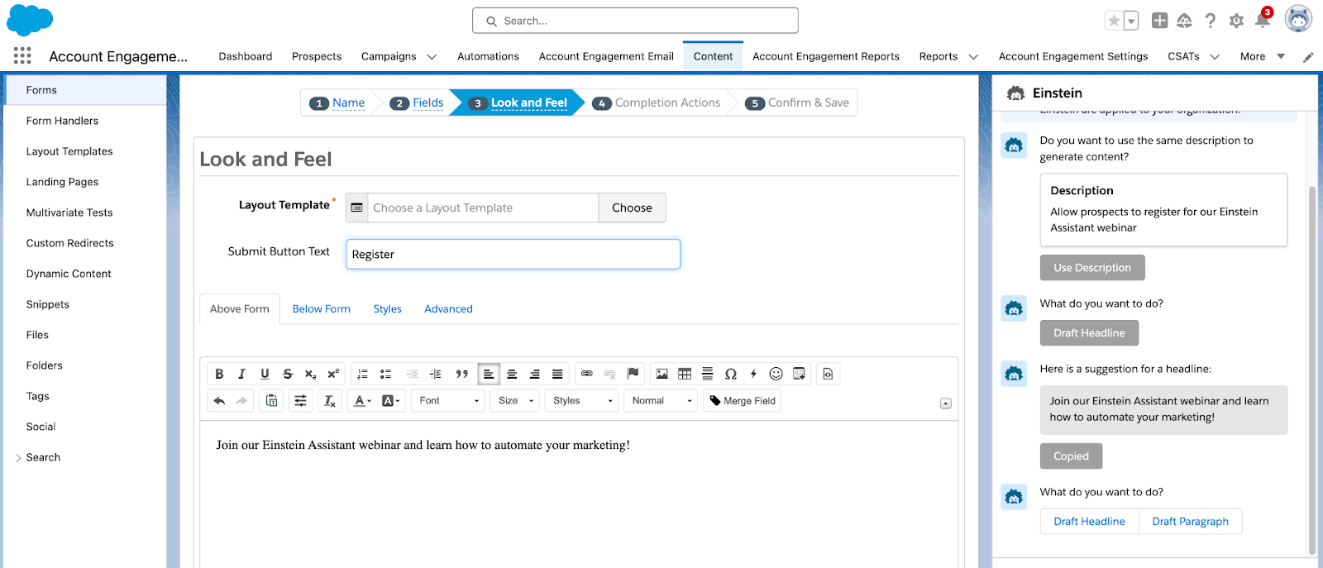This screenshot has width=1323, height=568.
Task: Increase the paragraph indent
Action: point(436,374)
